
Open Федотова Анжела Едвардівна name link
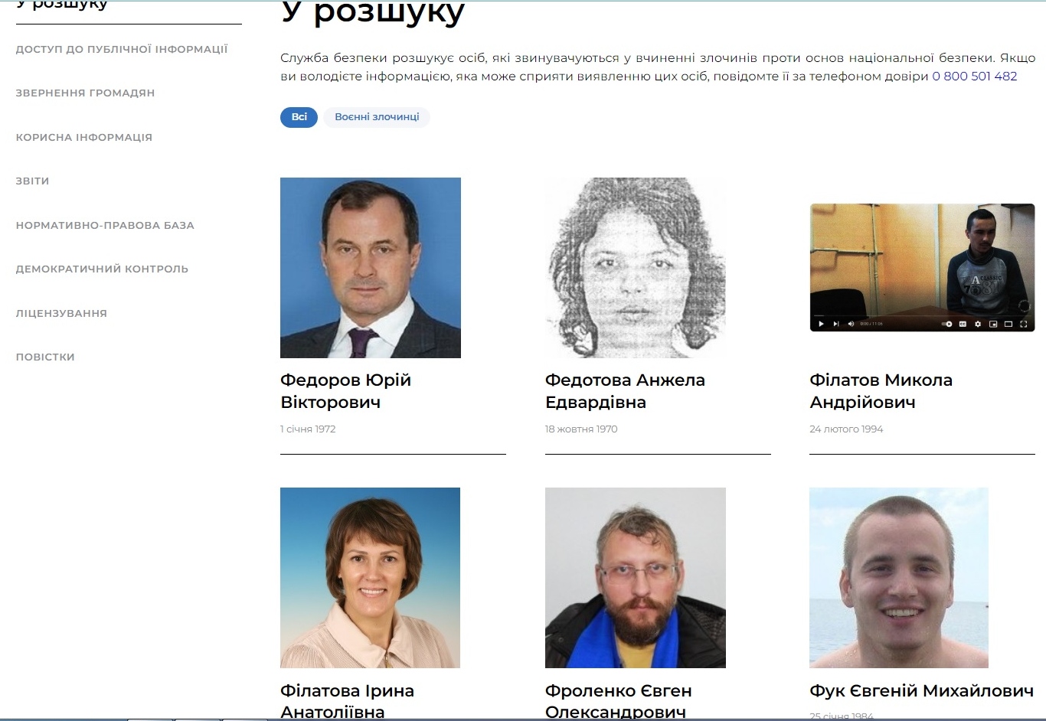pos(625,391)
